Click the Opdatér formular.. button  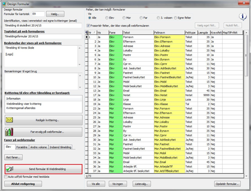pyautogui.click(x=227, y=184)
